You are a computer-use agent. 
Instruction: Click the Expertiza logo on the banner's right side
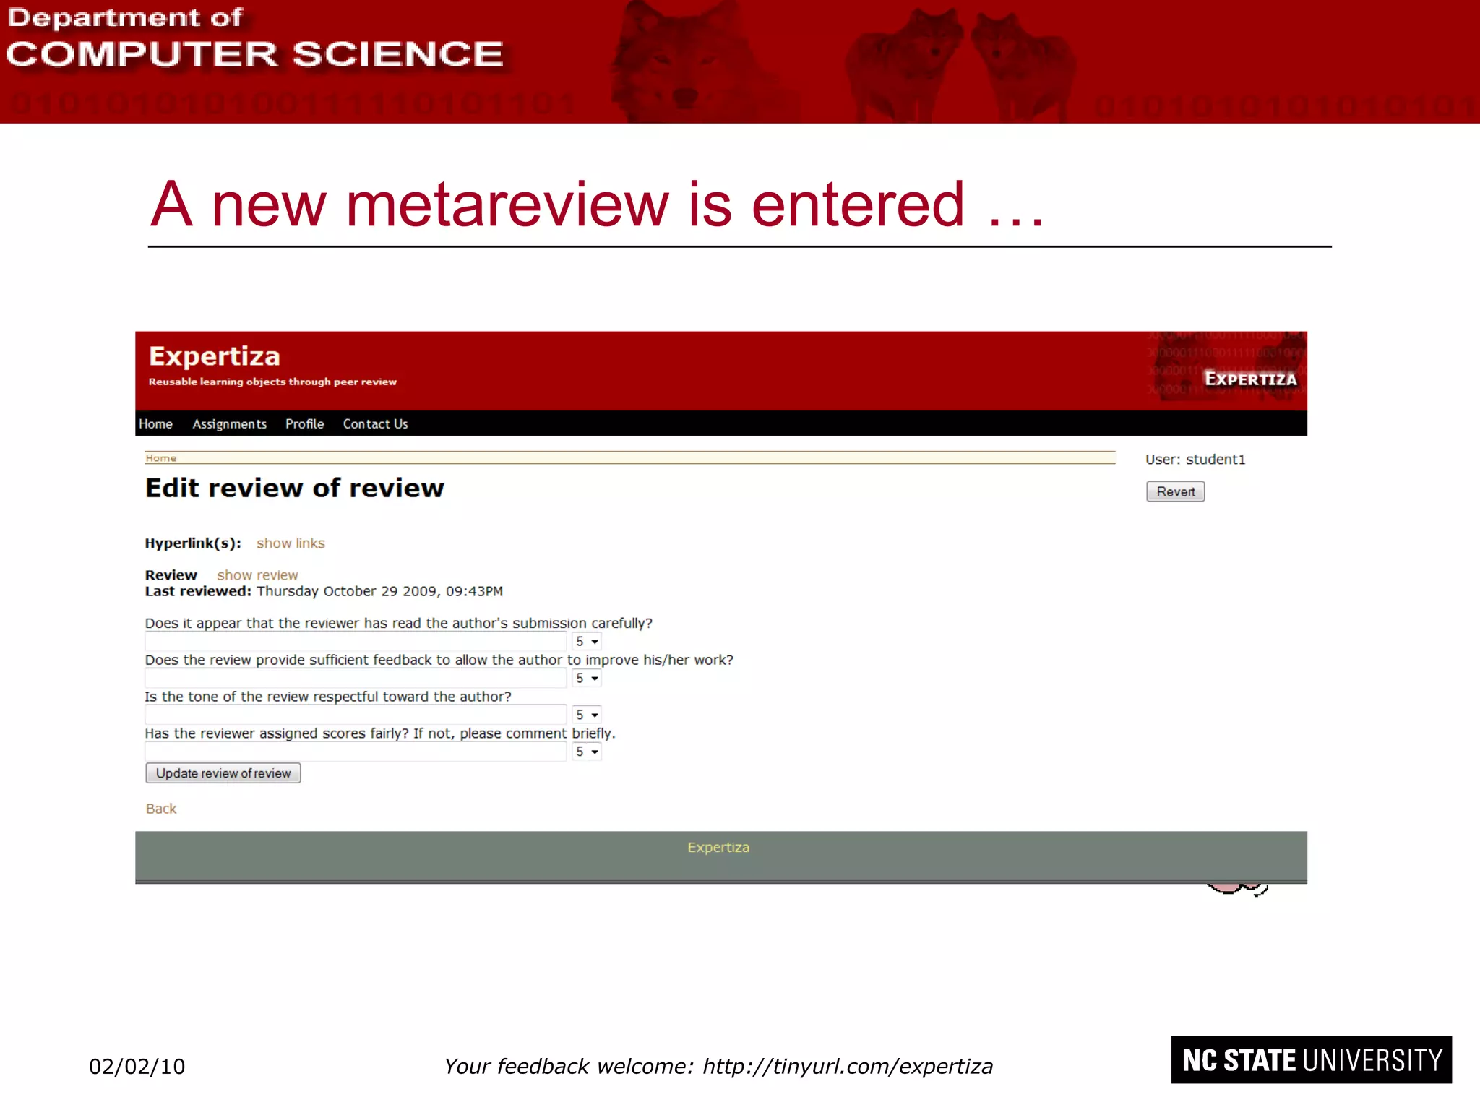click(x=1249, y=379)
